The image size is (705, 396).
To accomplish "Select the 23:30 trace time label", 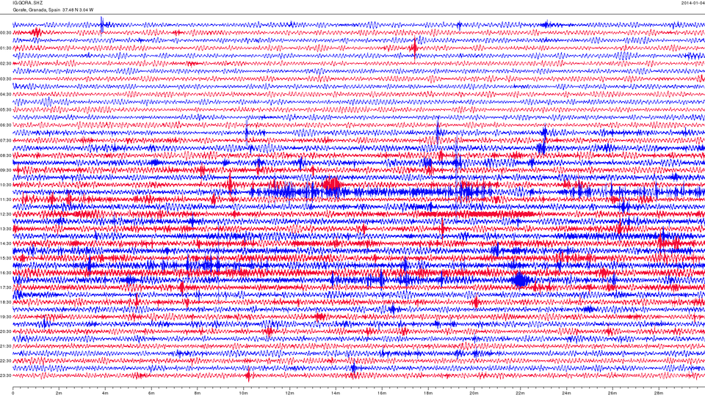I will pyautogui.click(x=5, y=375).
